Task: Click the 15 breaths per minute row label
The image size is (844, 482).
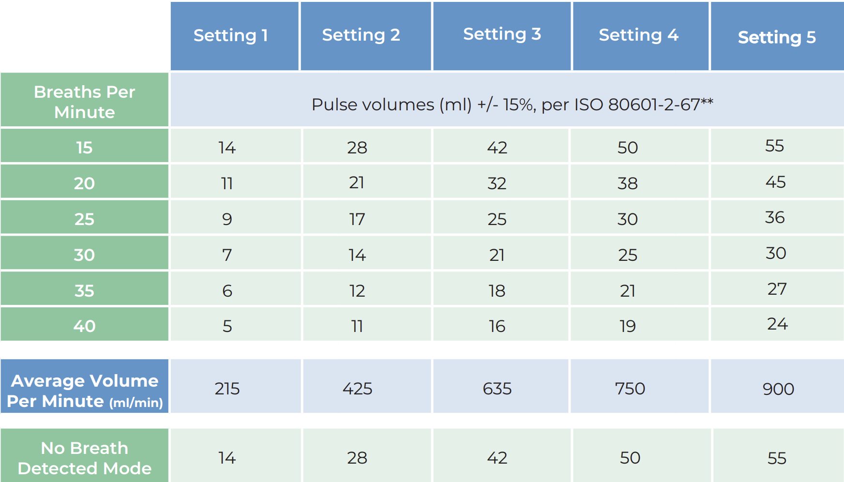Action: click(84, 147)
